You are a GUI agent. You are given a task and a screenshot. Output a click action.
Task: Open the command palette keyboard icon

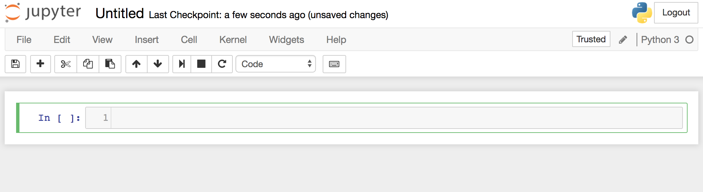pos(334,64)
